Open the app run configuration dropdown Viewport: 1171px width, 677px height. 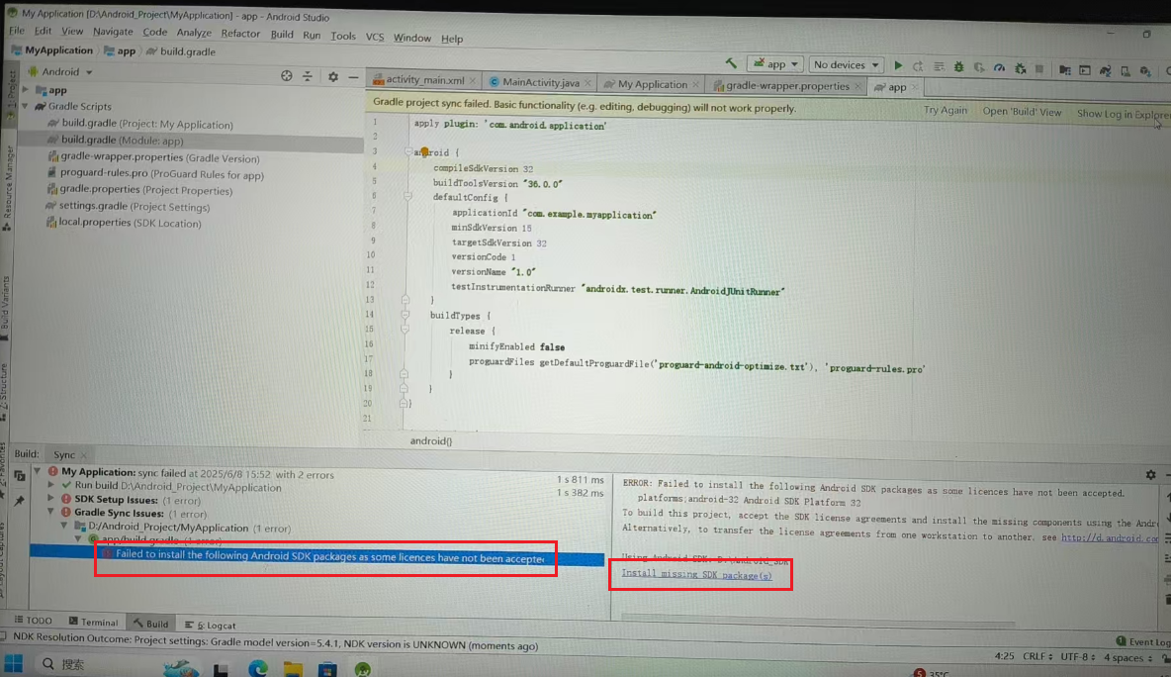point(776,64)
